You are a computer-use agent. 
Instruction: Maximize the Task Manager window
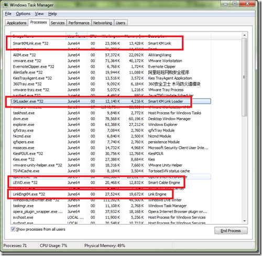click(x=235, y=4)
